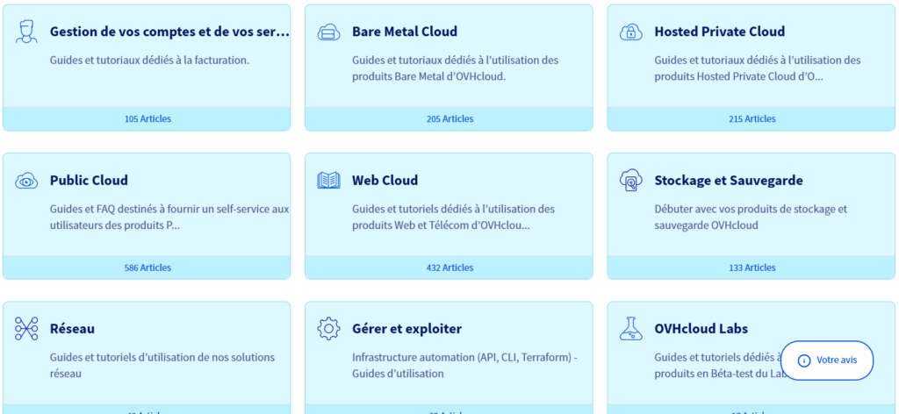View the 133 Articles footer link
The height and width of the screenshot is (414, 899).
[x=752, y=268]
